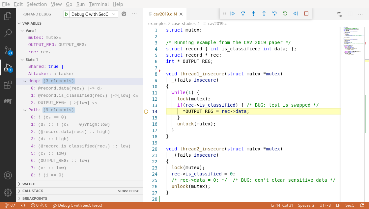Click the Step Over debug icon
Image resolution: width=369 pixels, height=209 pixels.
pyautogui.click(x=243, y=14)
